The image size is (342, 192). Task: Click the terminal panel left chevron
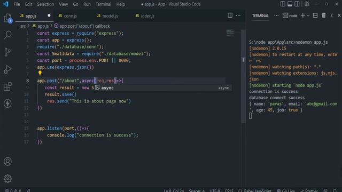coord(332,15)
